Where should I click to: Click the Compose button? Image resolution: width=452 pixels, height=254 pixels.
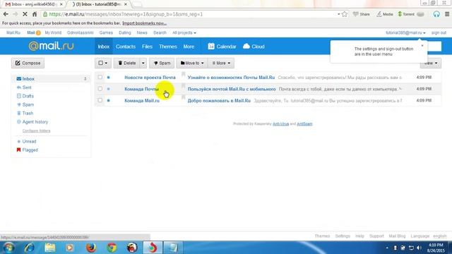coord(28,63)
